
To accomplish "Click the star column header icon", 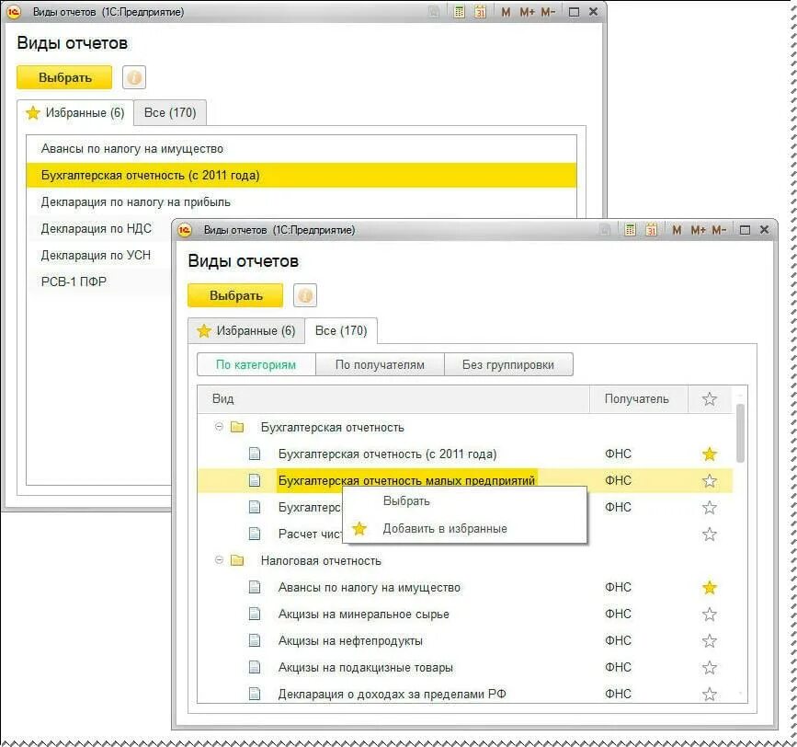I will (x=710, y=398).
